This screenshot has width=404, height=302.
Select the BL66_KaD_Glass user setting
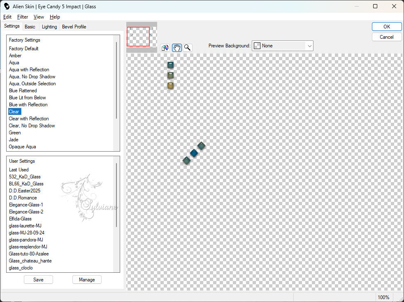26,183
